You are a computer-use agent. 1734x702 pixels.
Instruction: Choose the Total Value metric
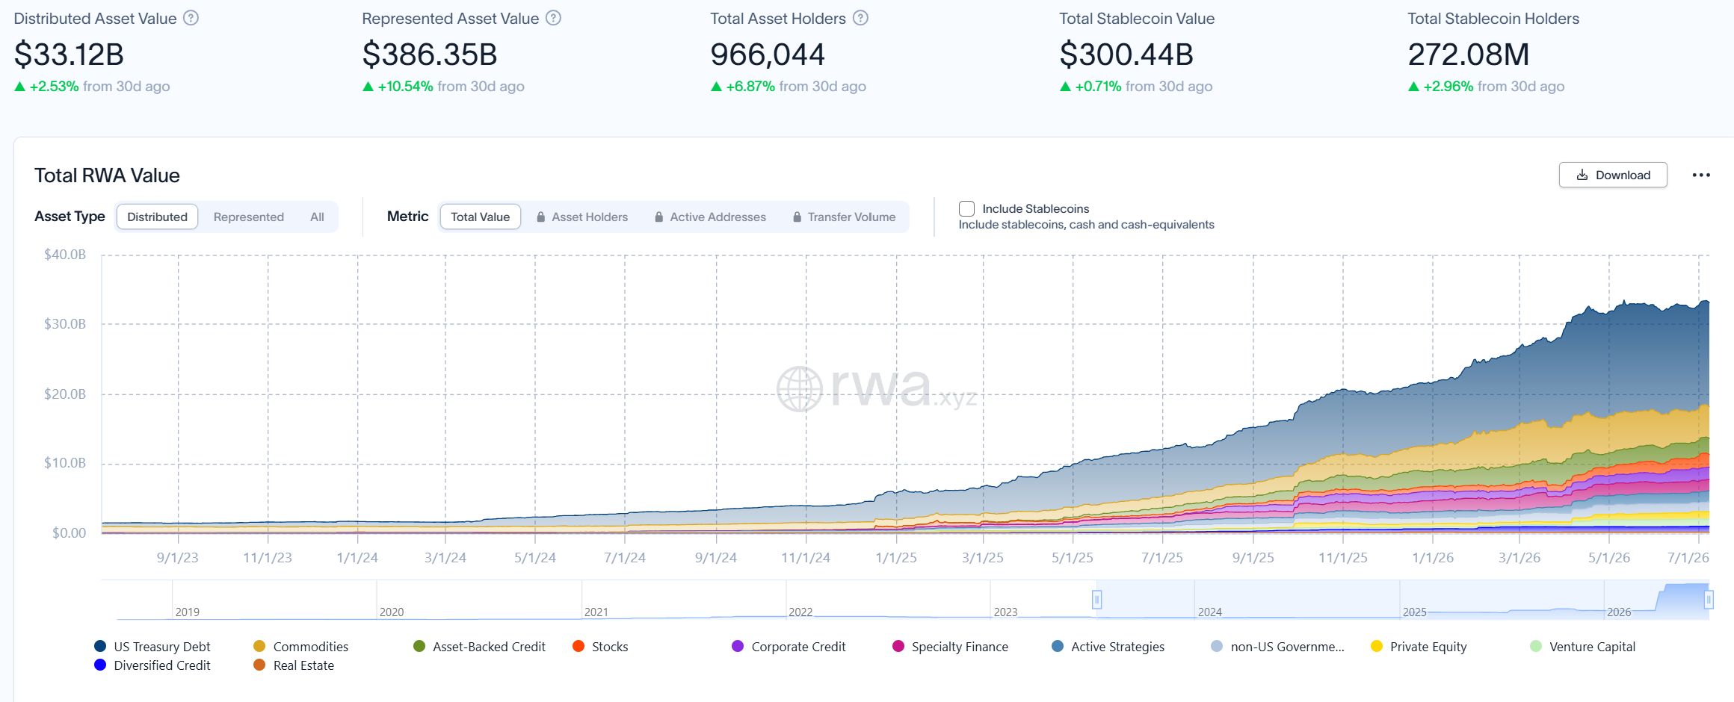480,217
